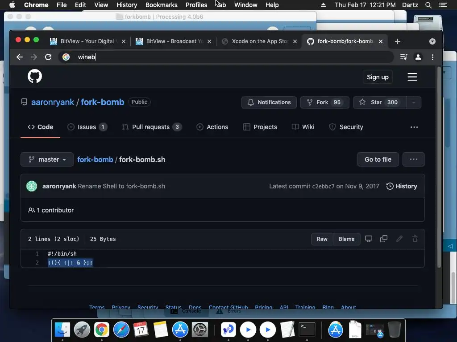Open the Wiki tab

pos(303,127)
